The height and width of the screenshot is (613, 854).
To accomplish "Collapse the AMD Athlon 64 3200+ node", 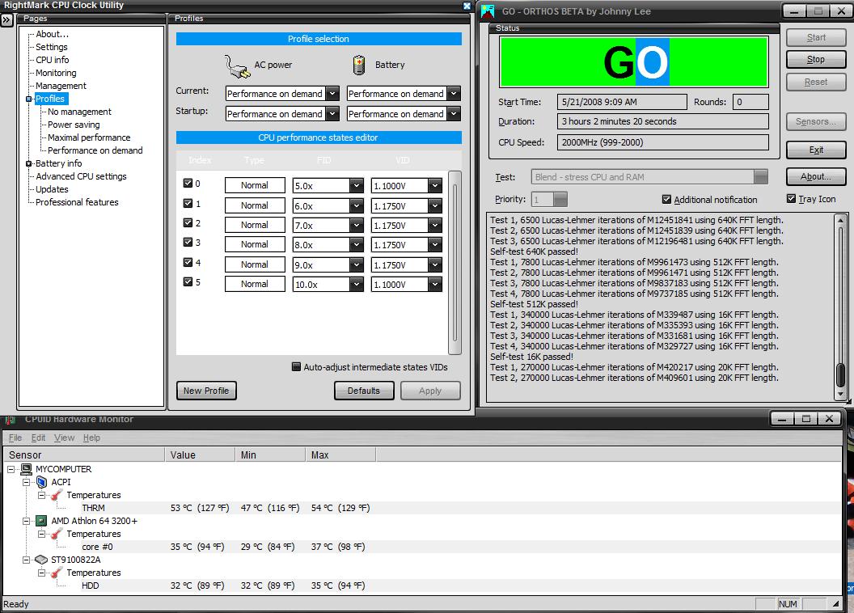I will tap(26, 521).
